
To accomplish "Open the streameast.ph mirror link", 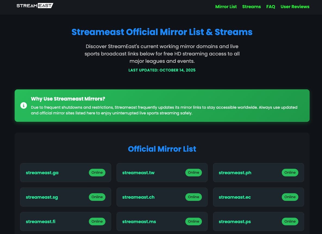I will 235,173.
